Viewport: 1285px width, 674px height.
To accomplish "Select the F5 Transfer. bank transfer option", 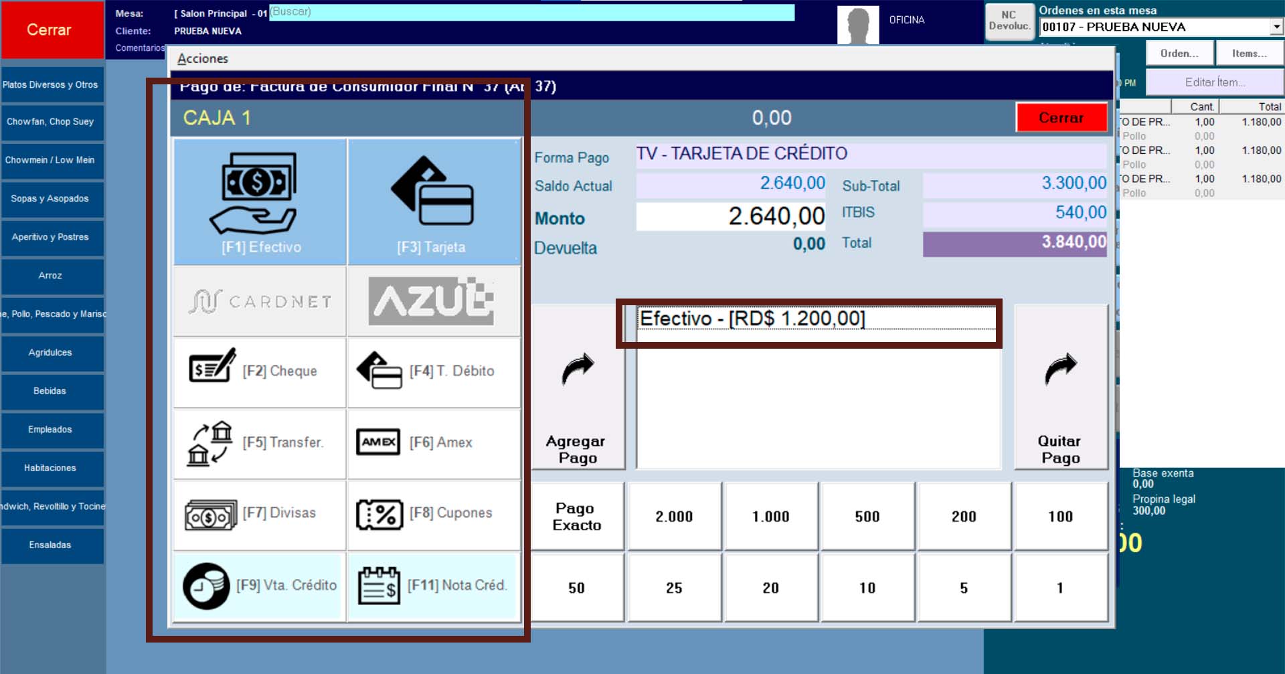I will (x=260, y=443).
